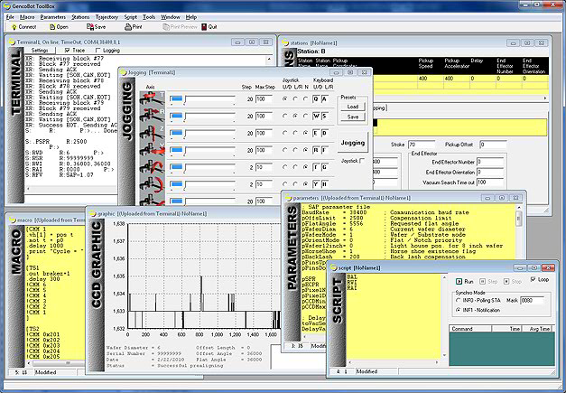Screen dimensions: 566x393
Task: Click the Open file toolbar icon
Action: pos(52,27)
